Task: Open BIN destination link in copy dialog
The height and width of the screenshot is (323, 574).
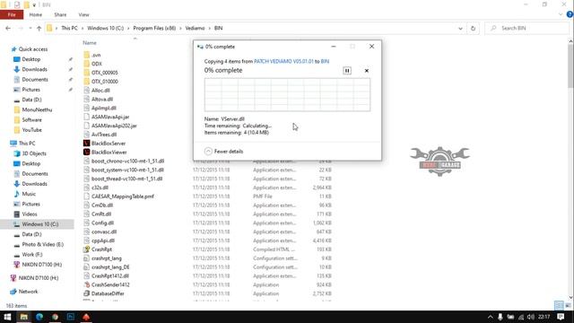Action: 325,62
